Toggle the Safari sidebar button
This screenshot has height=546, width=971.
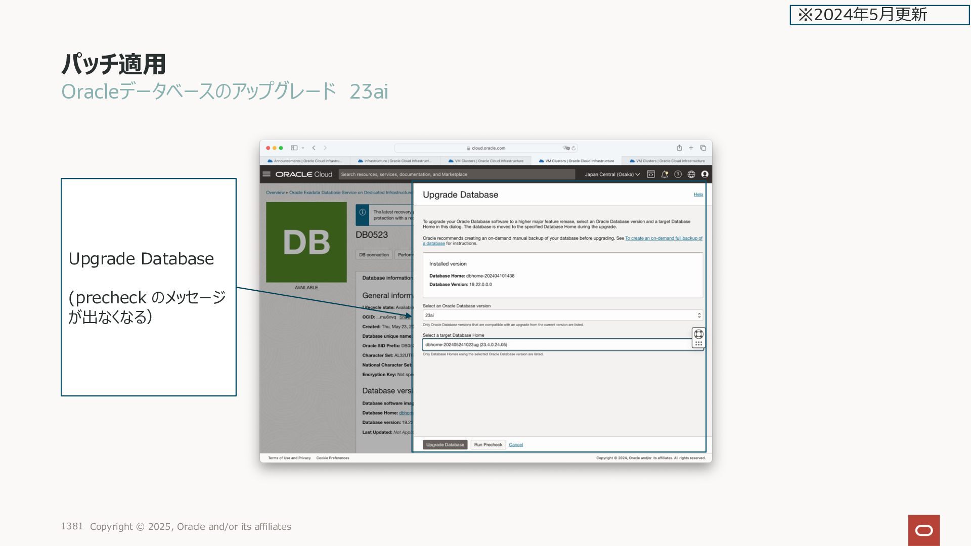pos(294,148)
